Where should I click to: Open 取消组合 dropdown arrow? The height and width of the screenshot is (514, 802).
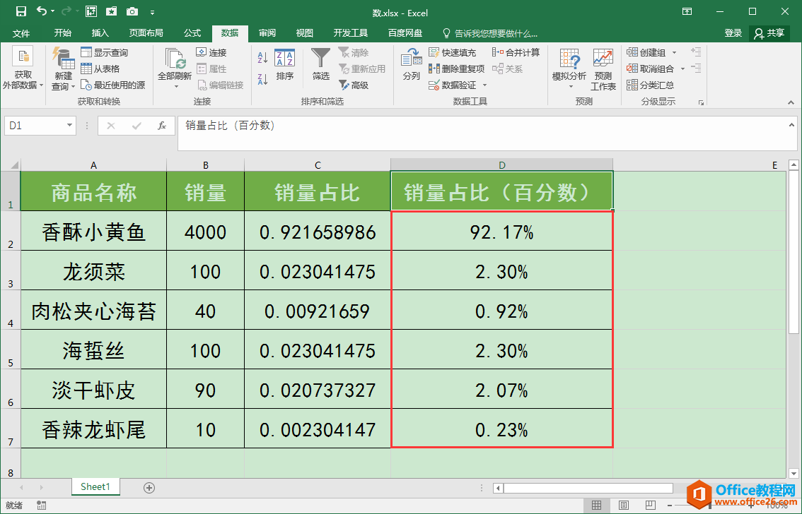[x=682, y=69]
